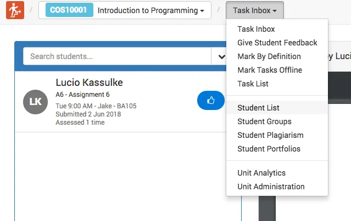Click the LK avatar circle
The width and height of the screenshot is (351, 221).
[x=35, y=102]
